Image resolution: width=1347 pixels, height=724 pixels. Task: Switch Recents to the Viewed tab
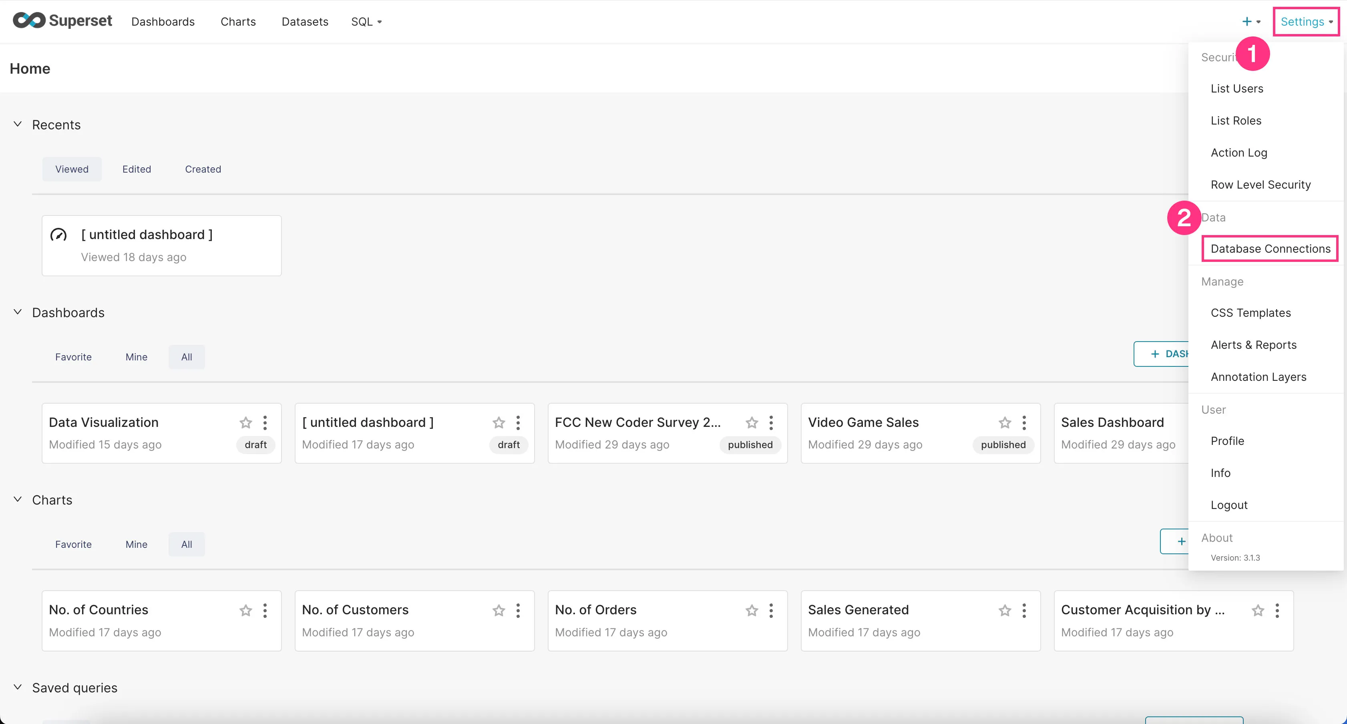coord(72,169)
